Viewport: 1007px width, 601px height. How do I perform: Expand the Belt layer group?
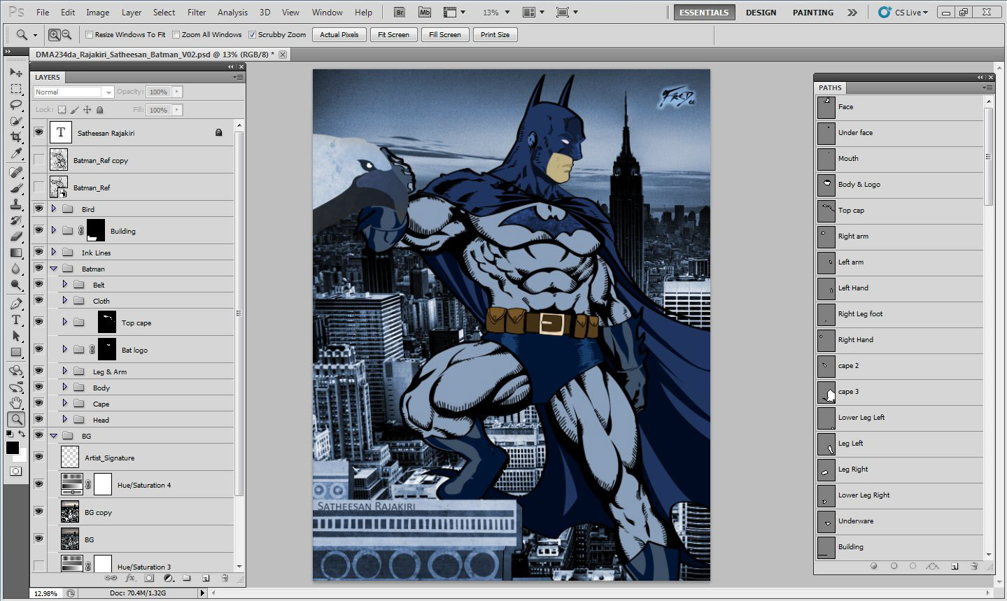tap(65, 284)
